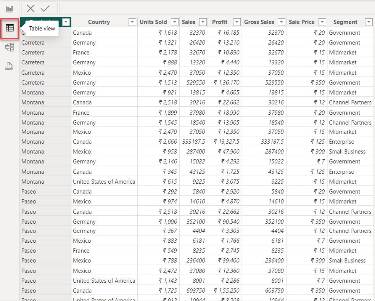This screenshot has height=301, width=375.
Task: Click Gross Sales cell 18540
Action: (276, 123)
